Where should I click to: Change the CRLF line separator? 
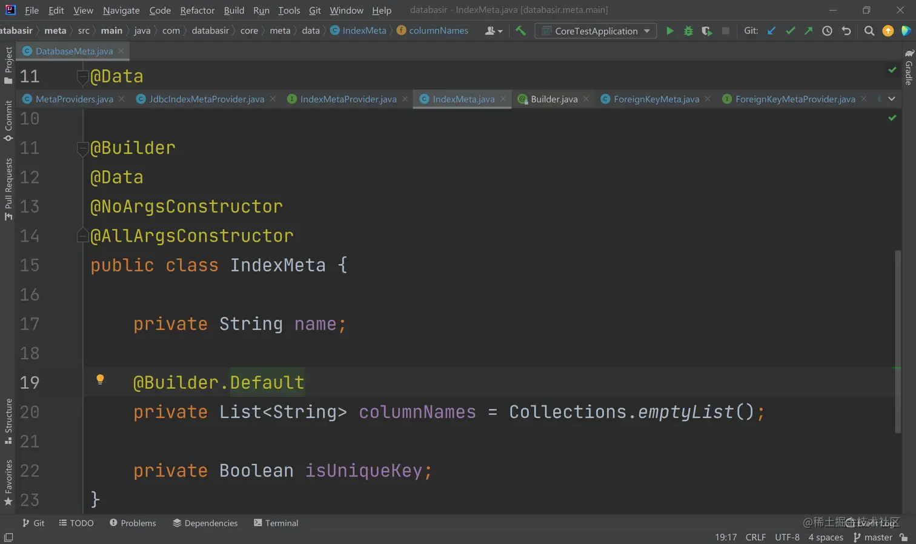coord(755,537)
